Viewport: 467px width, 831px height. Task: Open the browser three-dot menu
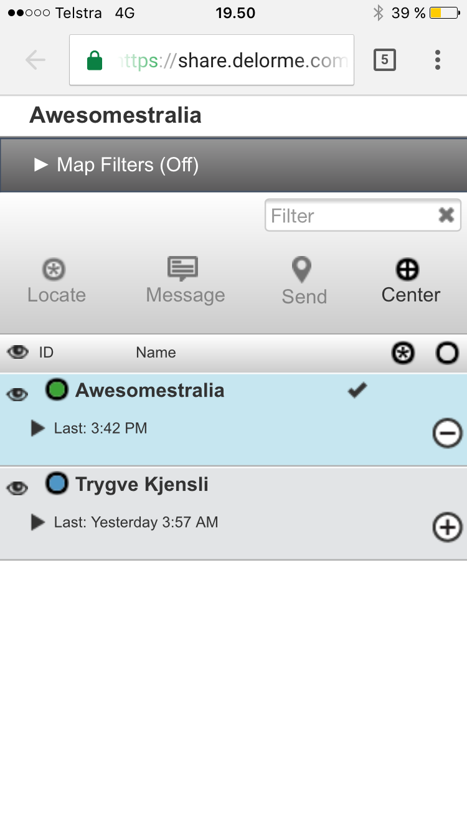[438, 60]
